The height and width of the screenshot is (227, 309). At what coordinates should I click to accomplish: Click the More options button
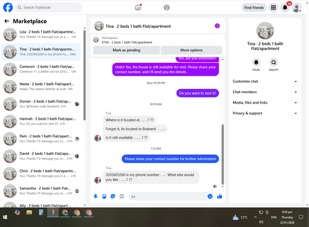point(192,50)
